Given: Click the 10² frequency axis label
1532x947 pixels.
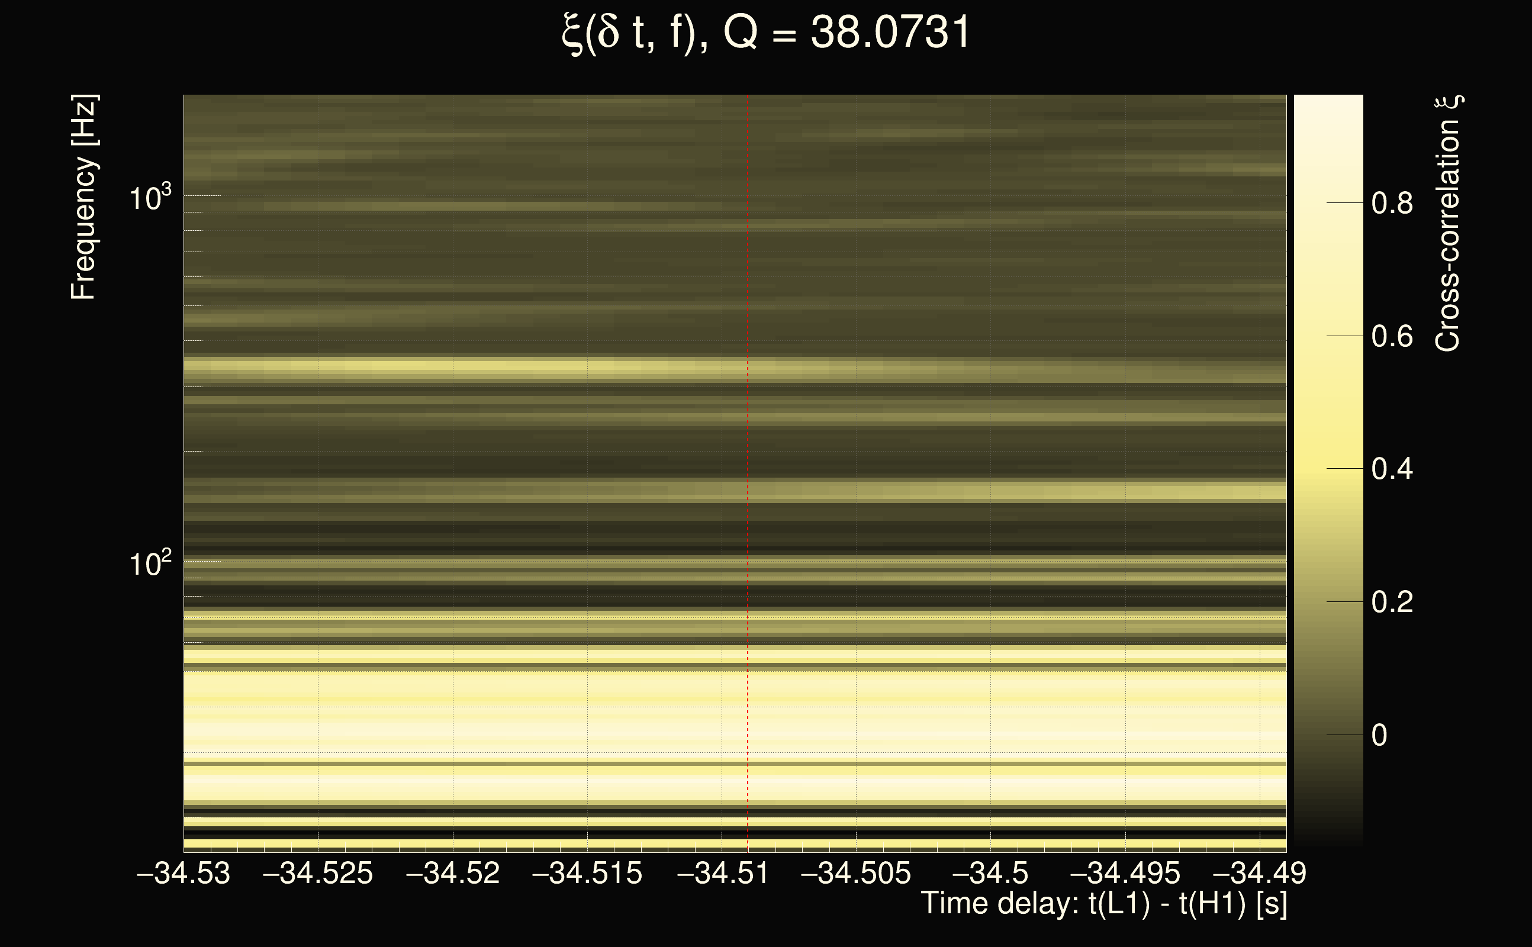Looking at the screenshot, I should [x=149, y=563].
